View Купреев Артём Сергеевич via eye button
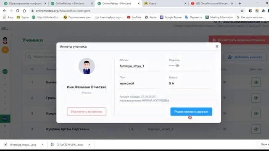This screenshot has height=151, width=269. click(x=256, y=129)
